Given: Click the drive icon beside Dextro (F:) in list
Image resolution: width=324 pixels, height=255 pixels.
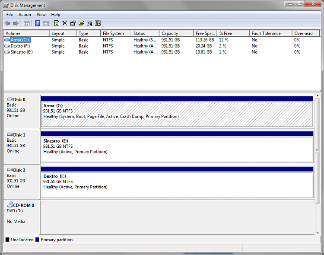Looking at the screenshot, I should tap(7, 46).
